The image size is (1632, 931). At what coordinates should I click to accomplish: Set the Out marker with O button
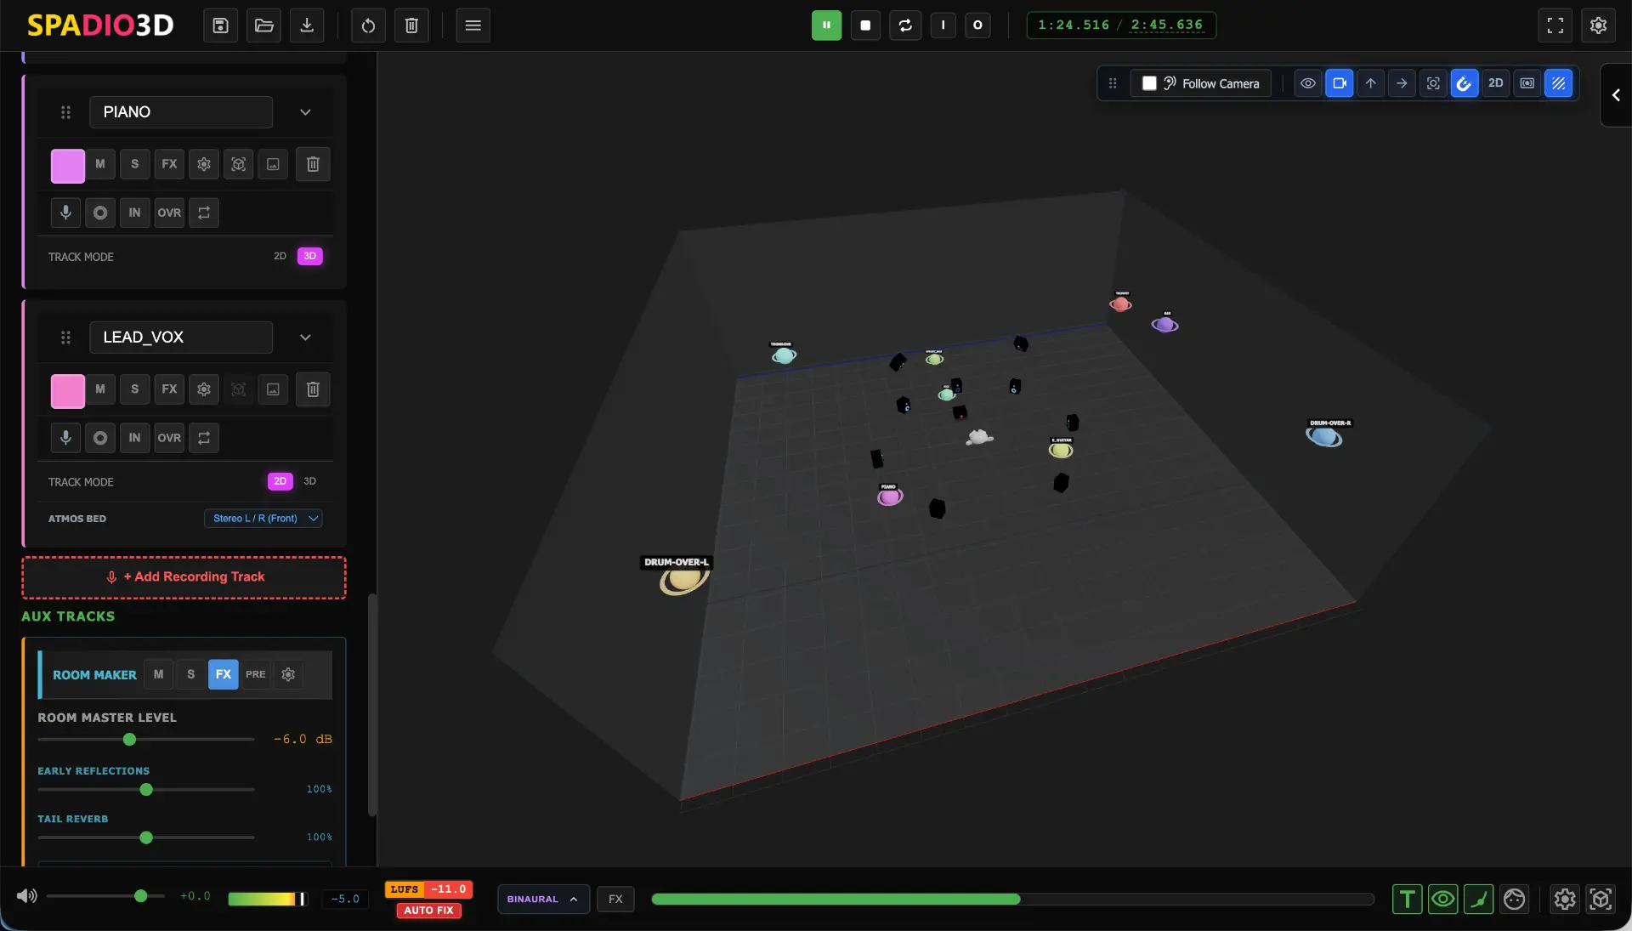(x=977, y=26)
